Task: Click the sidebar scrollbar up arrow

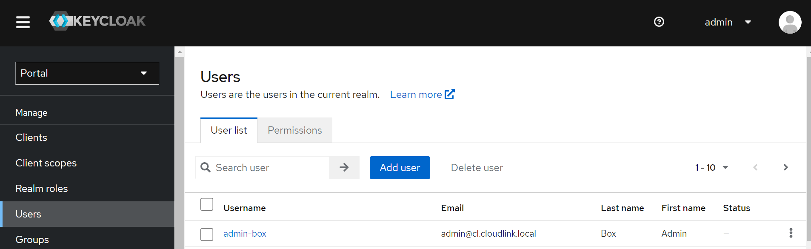Action: point(180,52)
